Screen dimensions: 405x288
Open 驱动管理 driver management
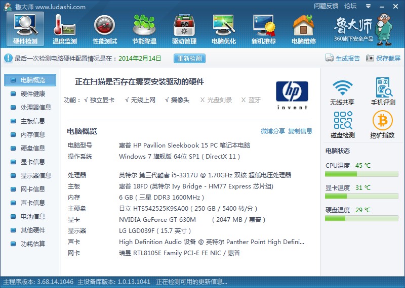coord(184,28)
